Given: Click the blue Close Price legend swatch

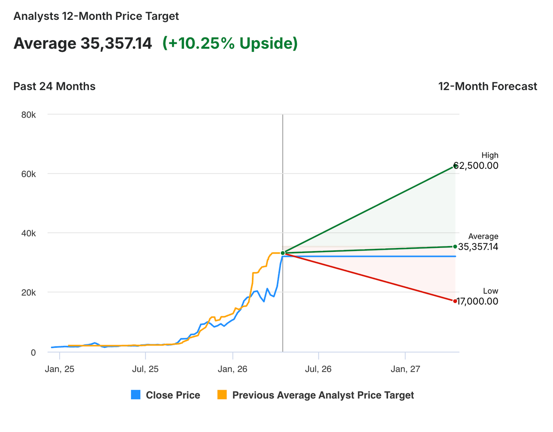Looking at the screenshot, I should 136,395.
